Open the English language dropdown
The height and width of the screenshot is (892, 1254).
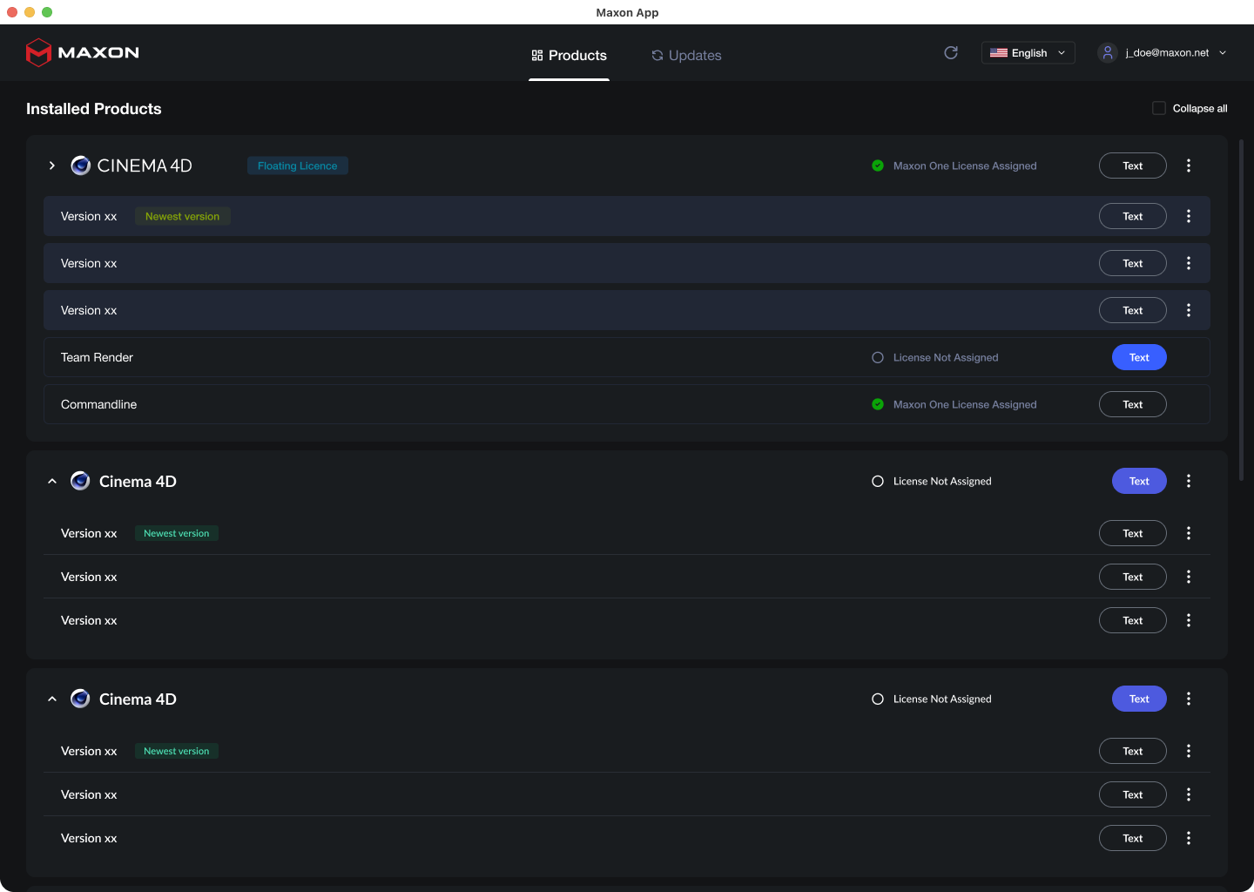tap(1028, 52)
